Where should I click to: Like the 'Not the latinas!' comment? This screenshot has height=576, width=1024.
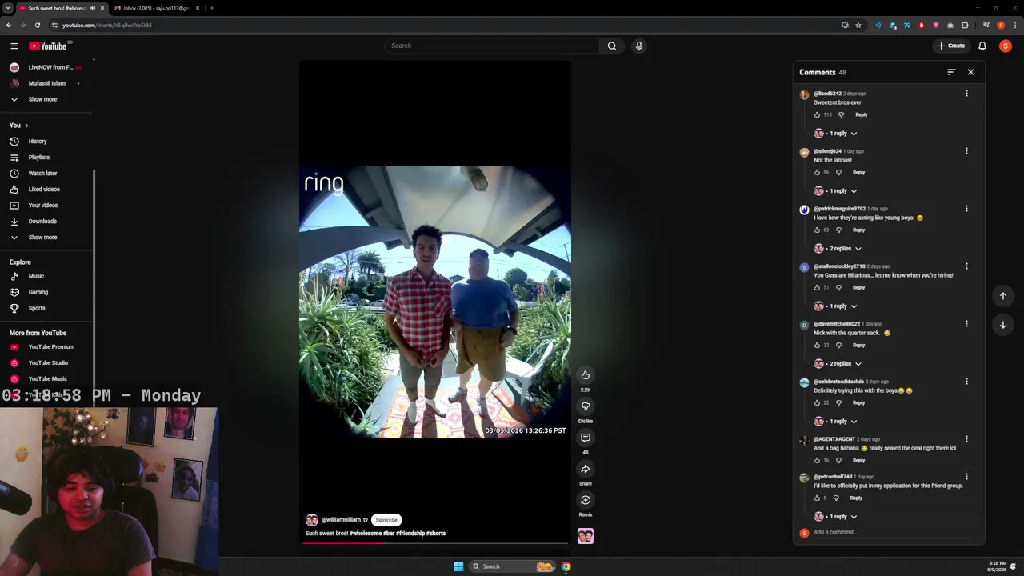tap(817, 172)
